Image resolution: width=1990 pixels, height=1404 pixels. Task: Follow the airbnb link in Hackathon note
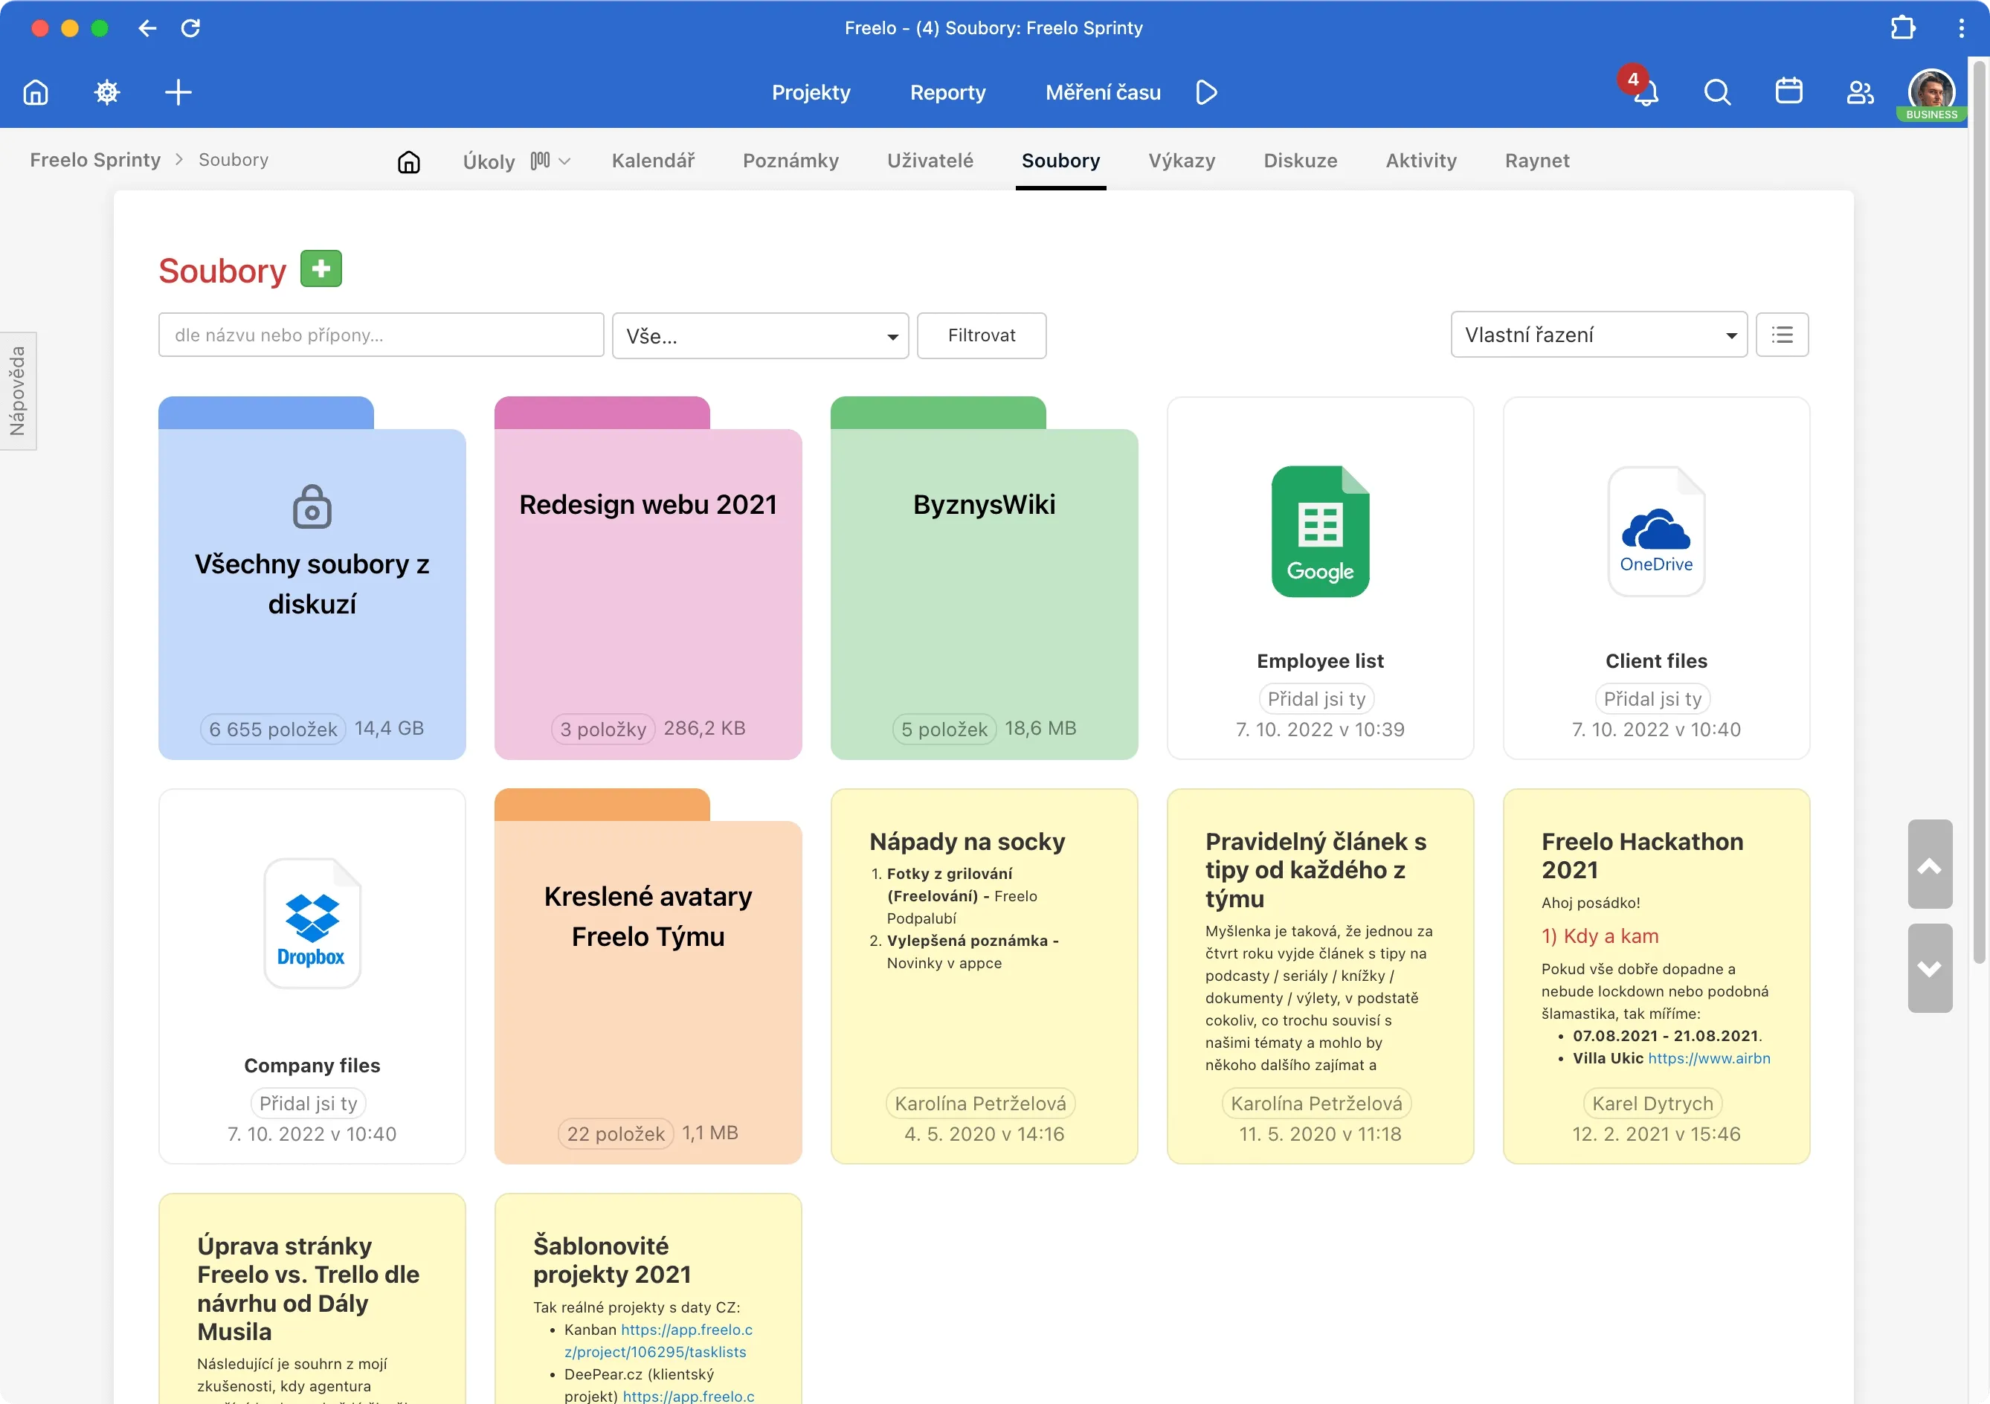(1707, 1058)
